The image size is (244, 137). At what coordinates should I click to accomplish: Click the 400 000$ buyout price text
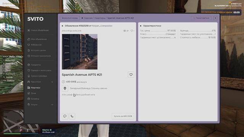pos(71,82)
